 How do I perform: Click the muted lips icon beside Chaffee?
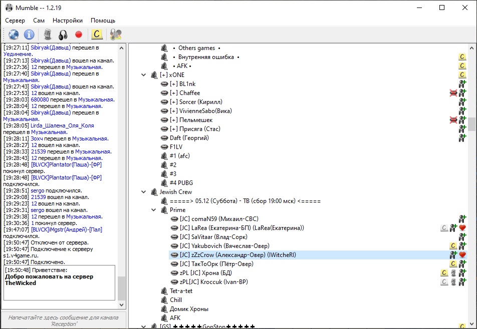pos(453,93)
